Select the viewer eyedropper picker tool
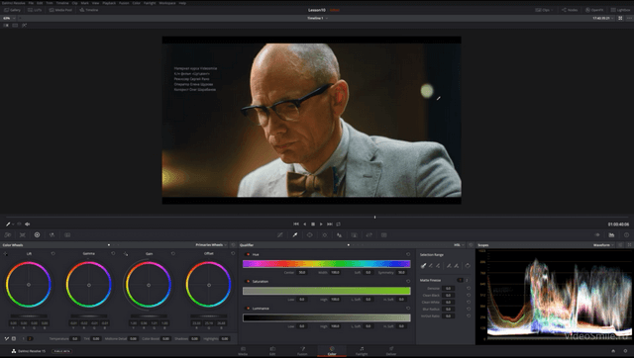Screen dimensions: 634x358 [x=8, y=224]
